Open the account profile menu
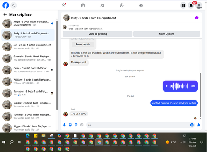 [x=199, y=6]
